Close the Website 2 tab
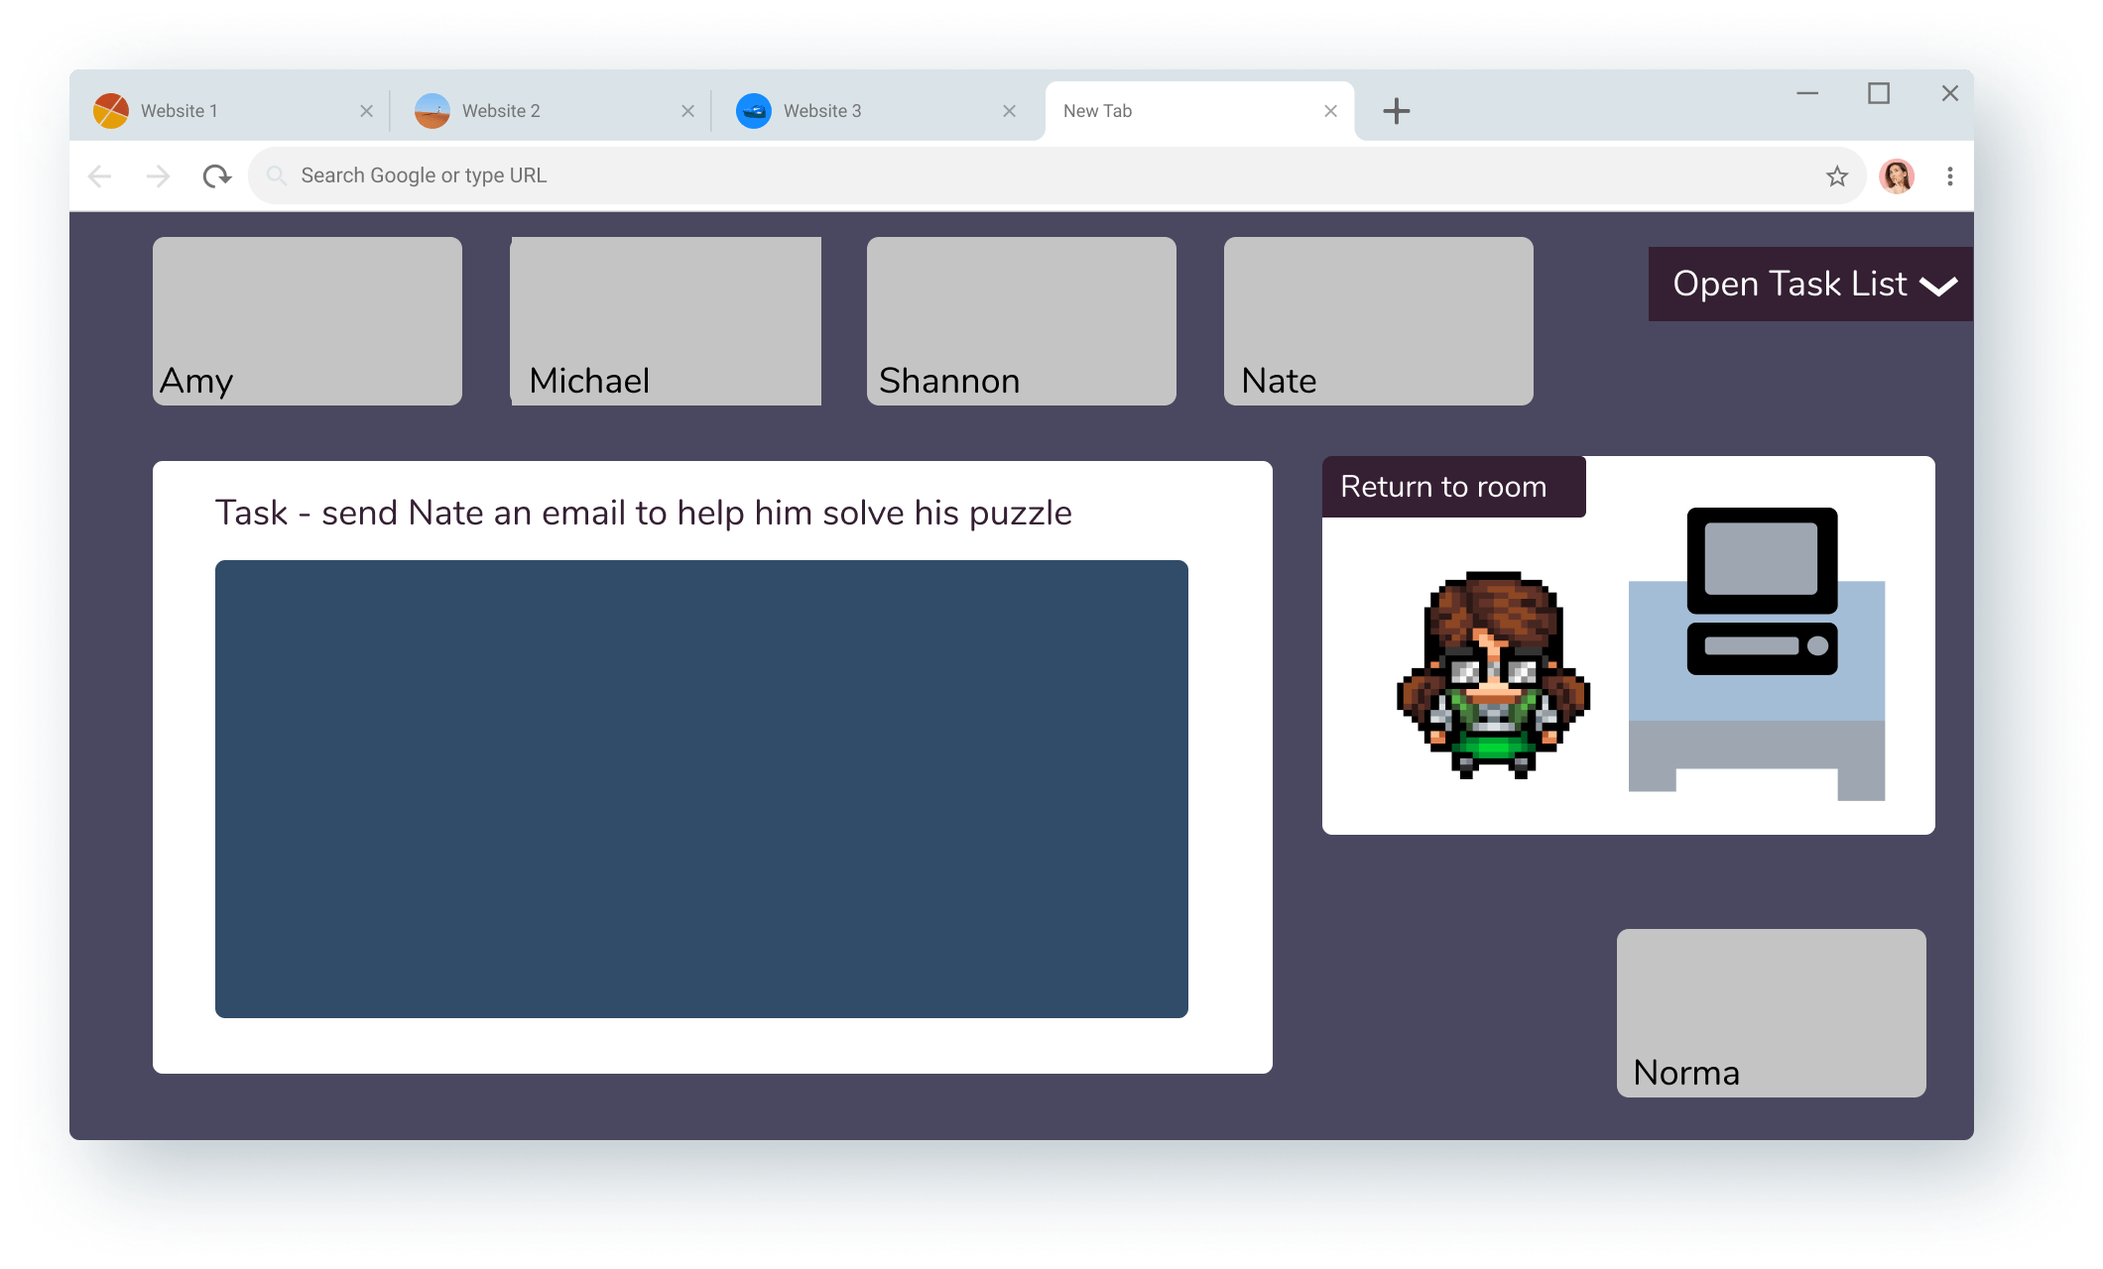2103x1269 pixels. click(687, 111)
